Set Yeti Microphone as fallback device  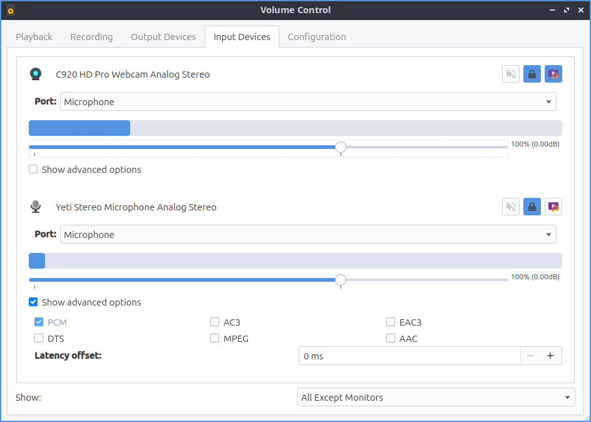[553, 207]
